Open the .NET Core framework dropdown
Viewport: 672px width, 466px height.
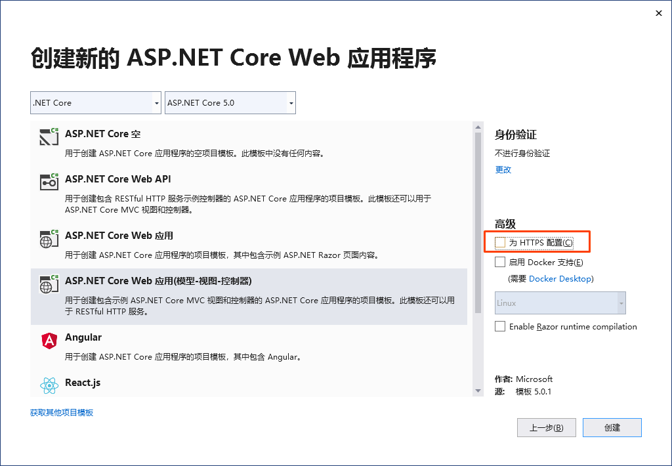tap(96, 103)
